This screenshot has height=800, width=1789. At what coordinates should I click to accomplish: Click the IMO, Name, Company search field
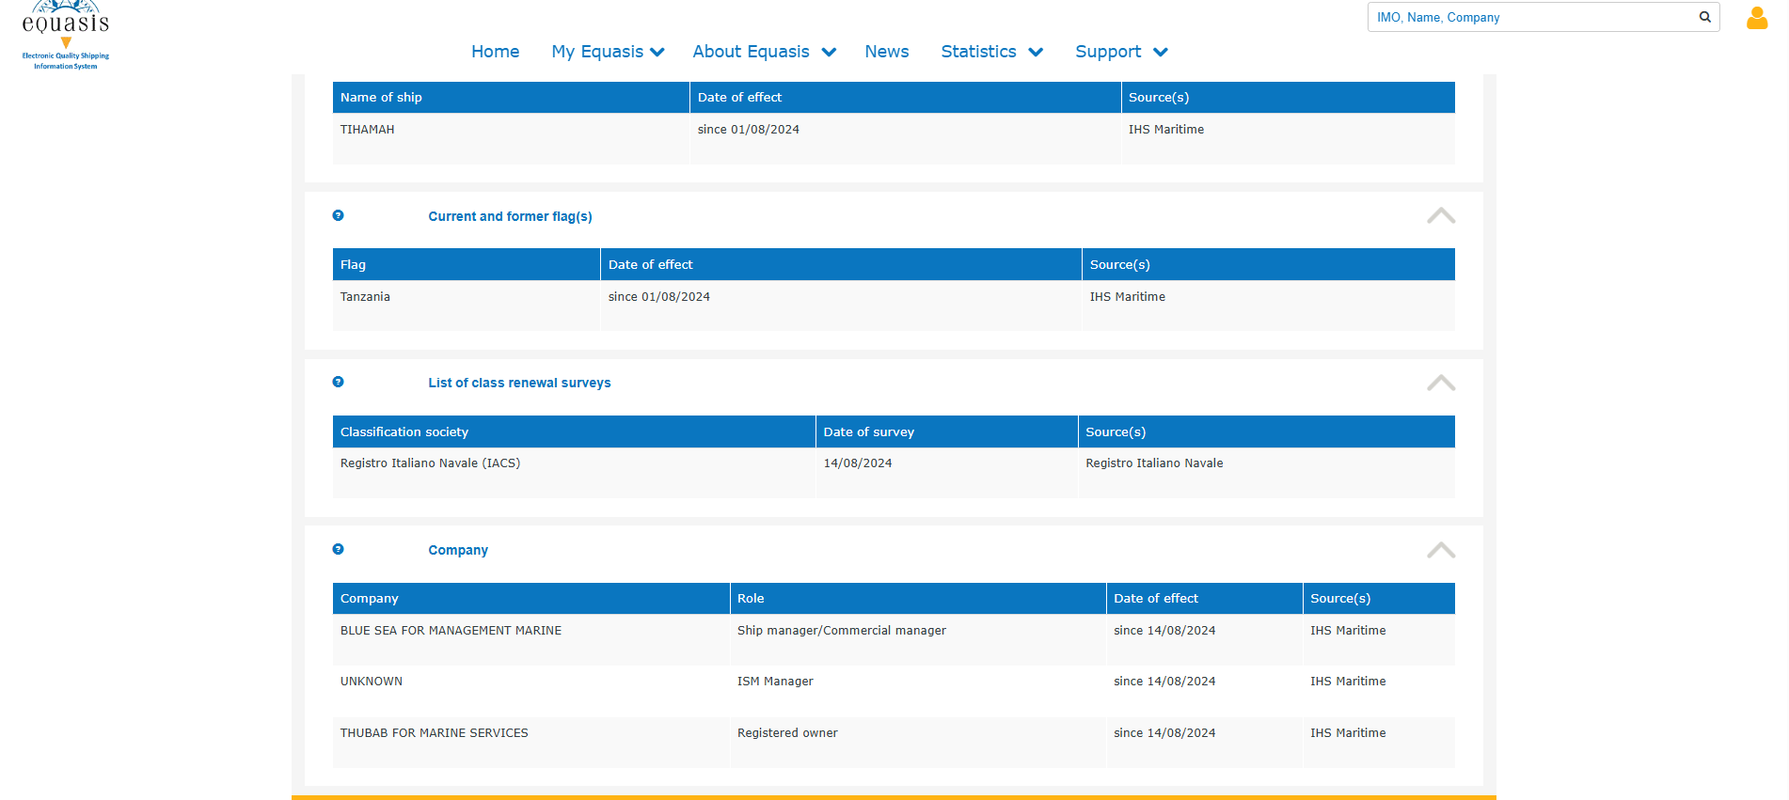point(1531,17)
